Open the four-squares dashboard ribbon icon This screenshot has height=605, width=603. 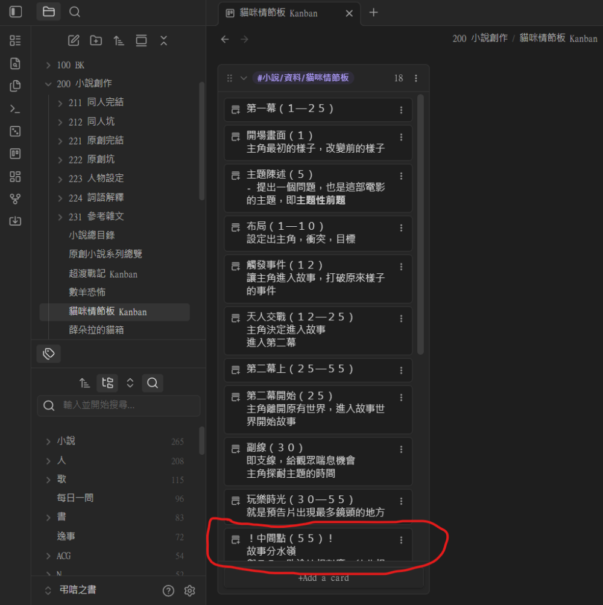click(15, 177)
